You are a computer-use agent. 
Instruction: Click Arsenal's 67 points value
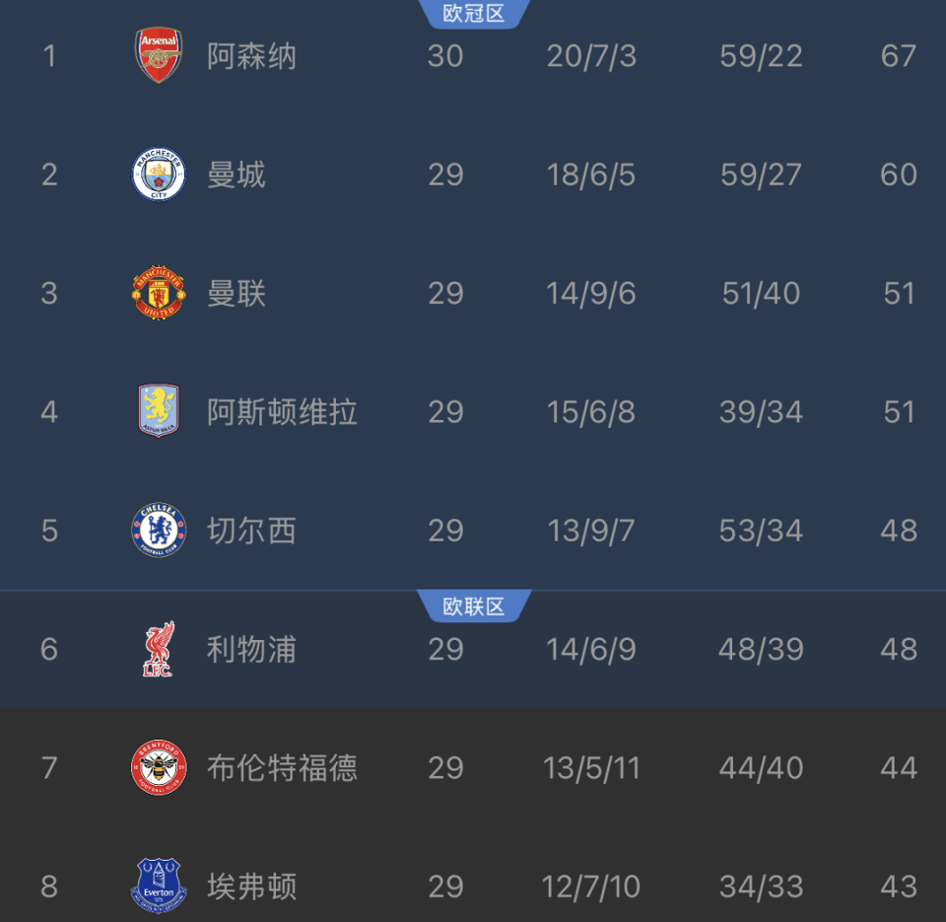[899, 56]
